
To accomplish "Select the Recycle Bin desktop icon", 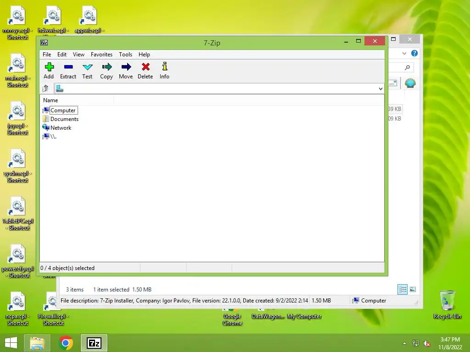I will (x=447, y=305).
